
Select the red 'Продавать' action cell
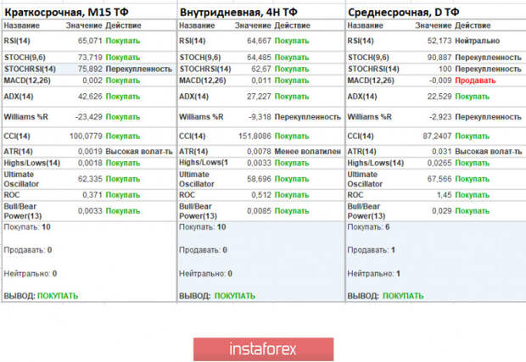coord(475,81)
